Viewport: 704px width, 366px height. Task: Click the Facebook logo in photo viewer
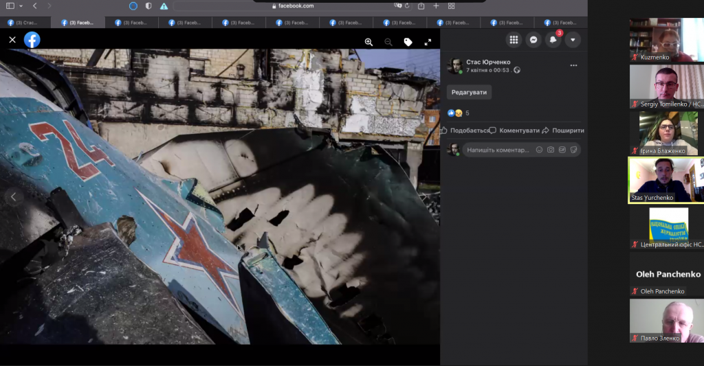point(32,40)
